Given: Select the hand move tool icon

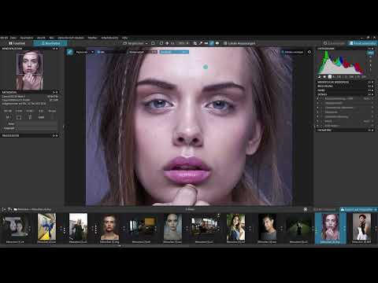Looking at the screenshot, I should [x=167, y=43].
